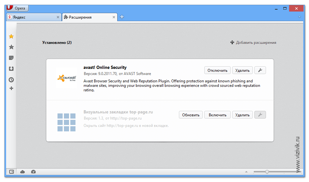Image resolution: width=309 pixels, height=182 pixels.
Task: Add a sidebar panel with plus icon
Action: click(x=11, y=88)
